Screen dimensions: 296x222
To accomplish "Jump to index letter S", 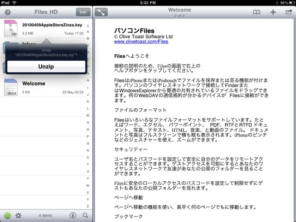I will (88, 157).
